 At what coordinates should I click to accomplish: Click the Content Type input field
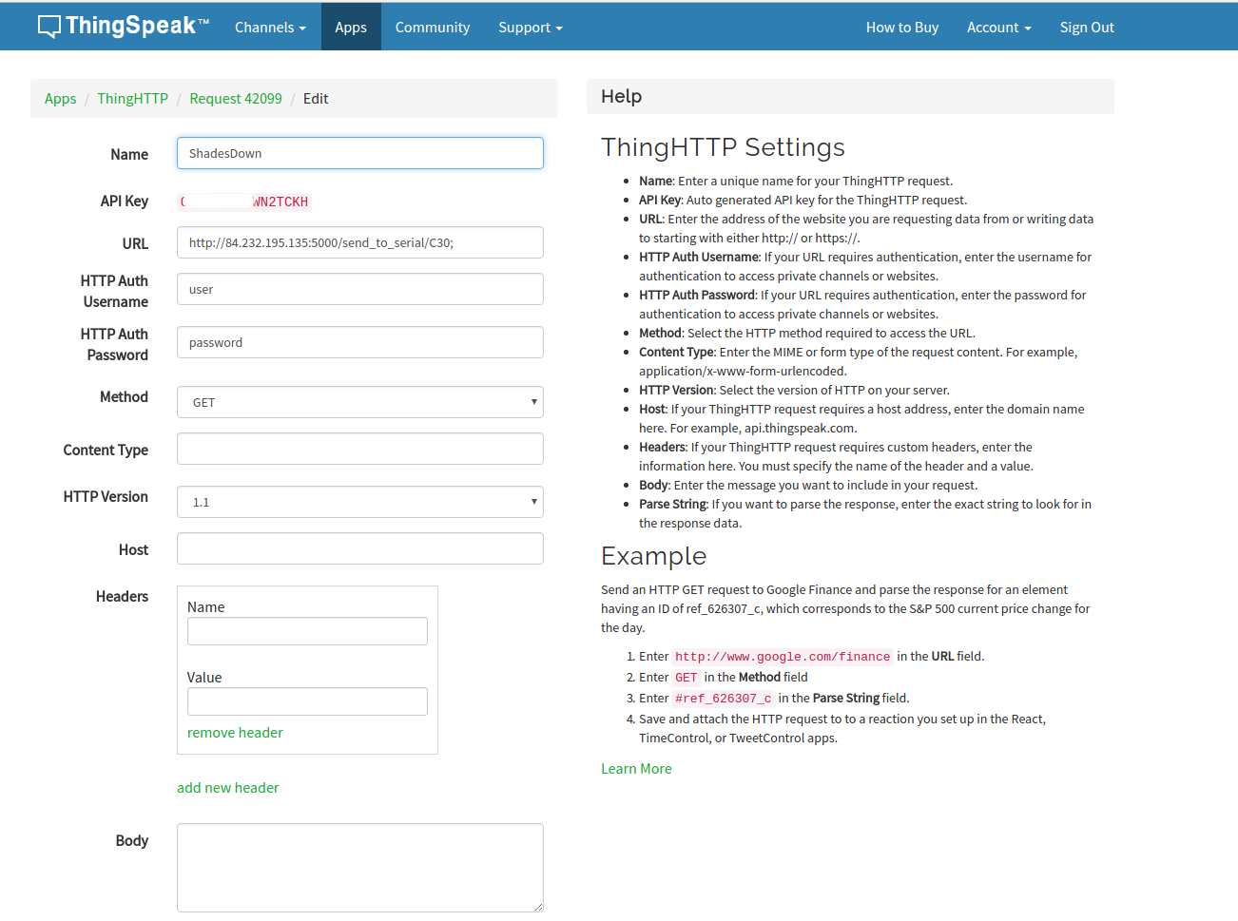coord(360,449)
